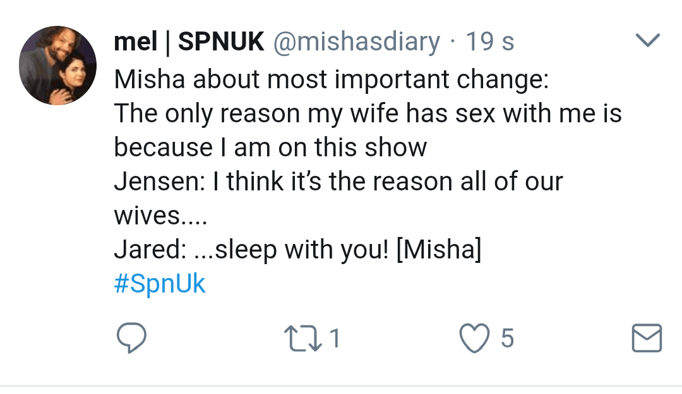
Task: Open the #SpnUk hashtag
Action: point(160,284)
